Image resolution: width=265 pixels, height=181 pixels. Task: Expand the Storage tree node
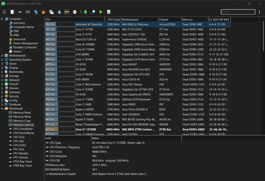click(x=2, y=76)
